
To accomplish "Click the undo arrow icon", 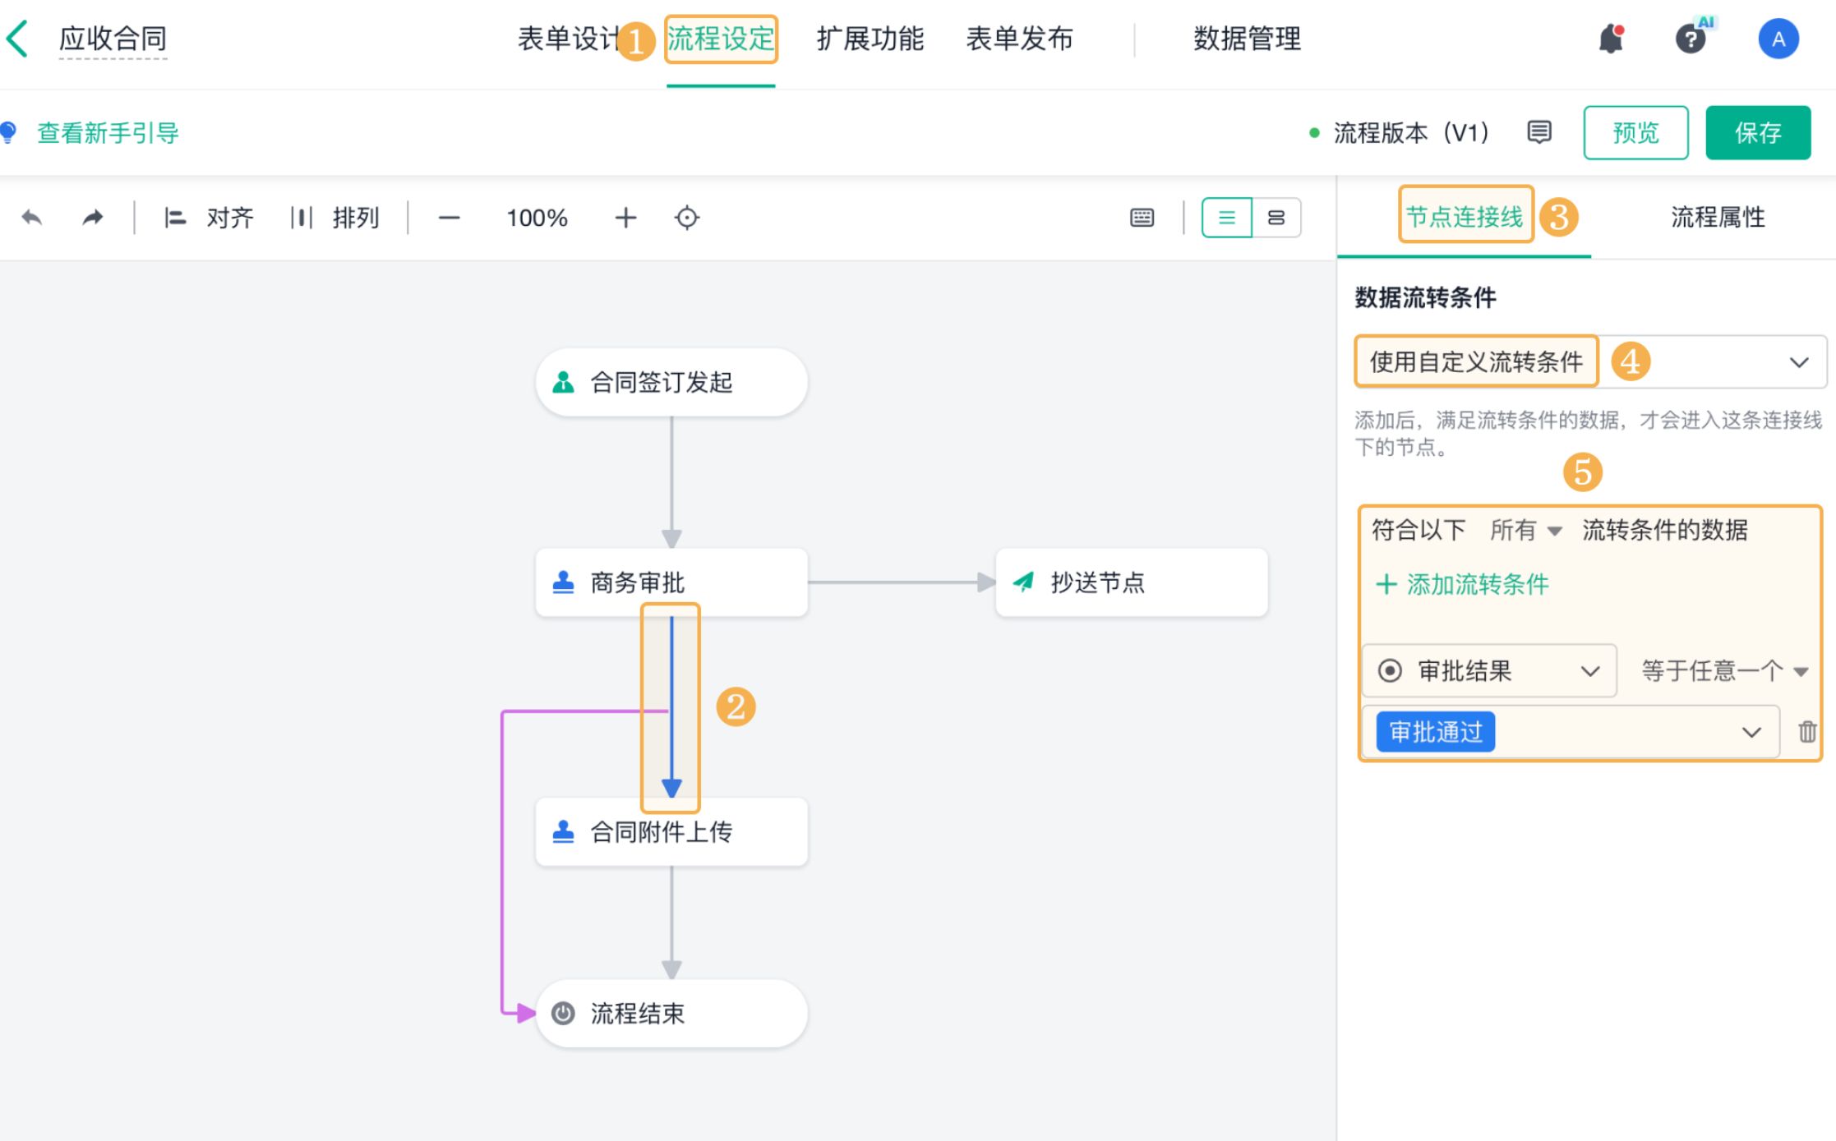I will [x=32, y=218].
